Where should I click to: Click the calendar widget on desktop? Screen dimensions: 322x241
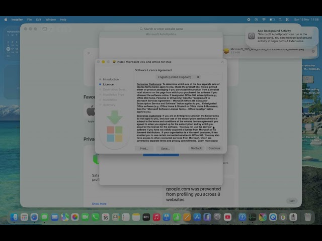click(x=12, y=44)
